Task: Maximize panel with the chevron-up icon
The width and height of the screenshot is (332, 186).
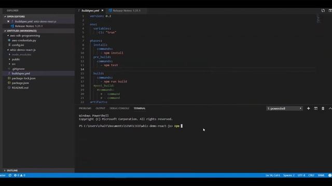Action: (330, 109)
